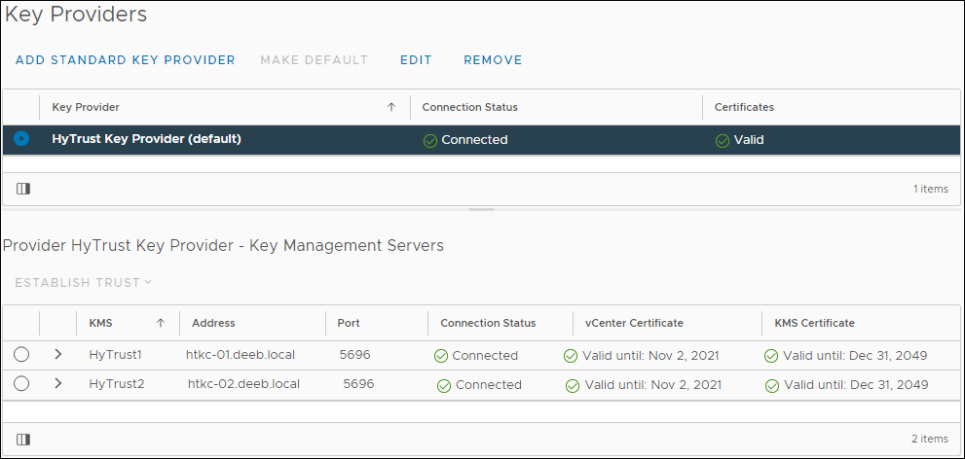Select the HyTrust Key Provider (default) row
The height and width of the screenshot is (459, 965).
point(481,140)
